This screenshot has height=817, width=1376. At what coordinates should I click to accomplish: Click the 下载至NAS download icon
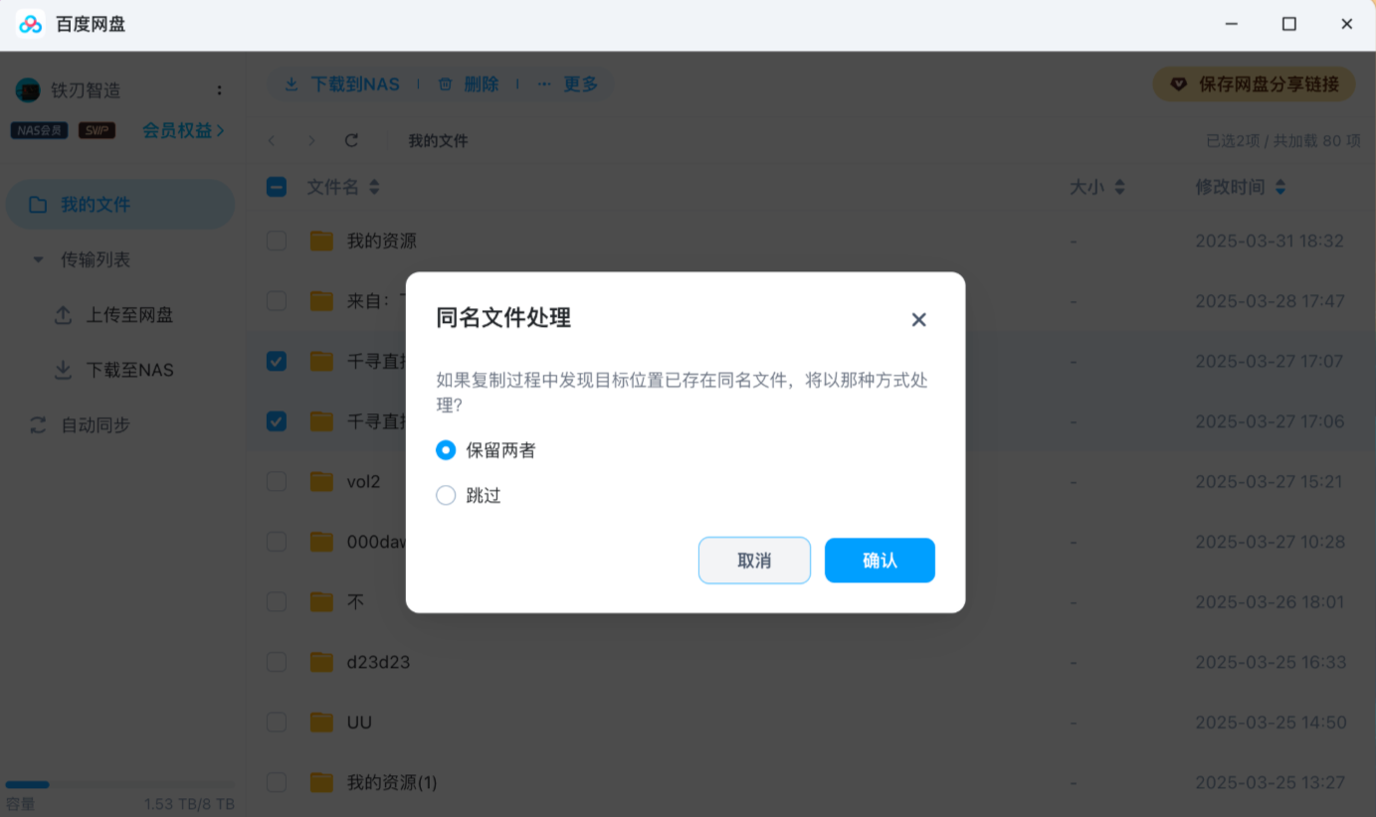pyautogui.click(x=63, y=370)
